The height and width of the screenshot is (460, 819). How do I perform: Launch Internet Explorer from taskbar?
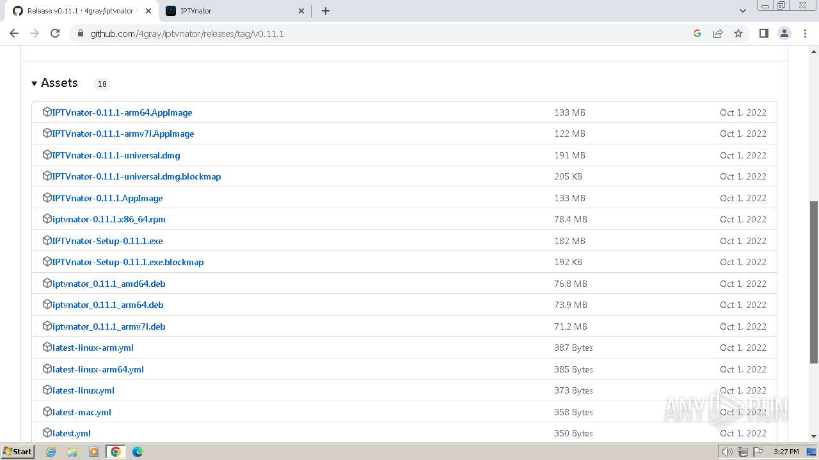click(x=51, y=452)
